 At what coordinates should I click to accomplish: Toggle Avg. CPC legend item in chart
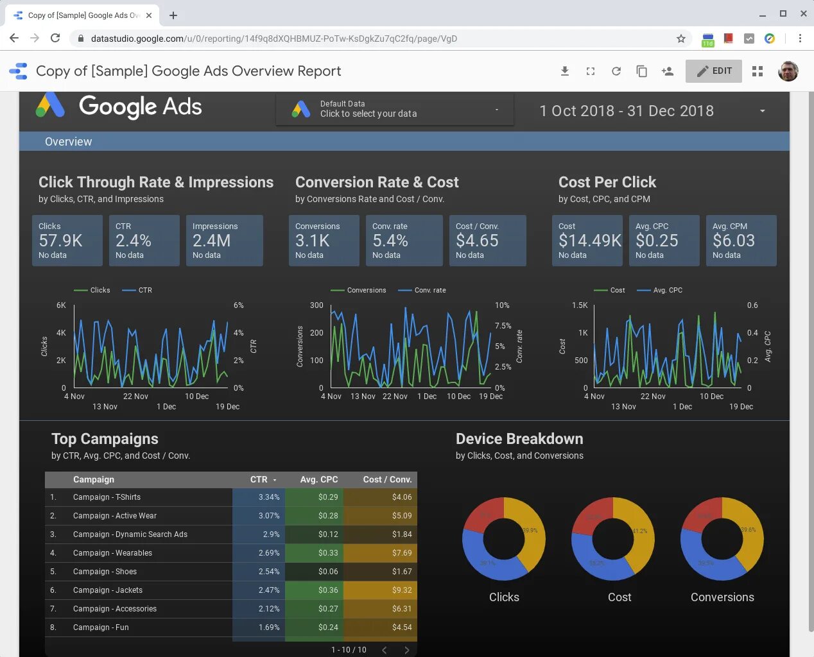click(x=660, y=290)
